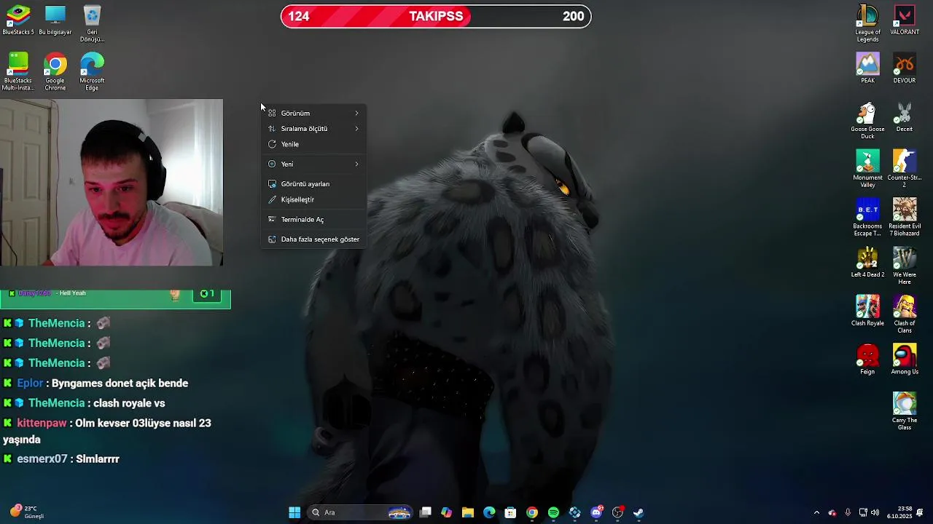The width and height of the screenshot is (933, 524).
Task: Show hidden system tray icons chevron
Action: pos(816,512)
